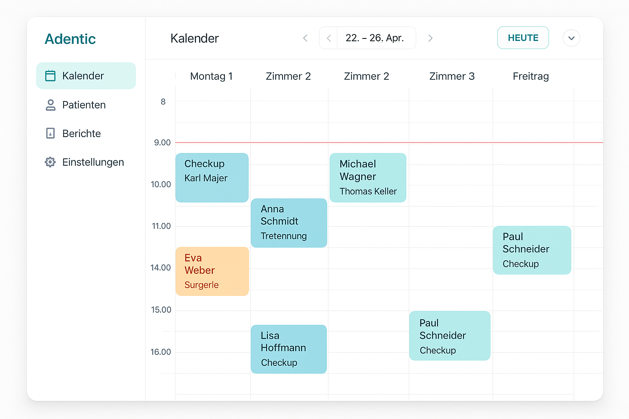Open the Anna Schmidt appointment block
Image resolution: width=629 pixels, height=419 pixels.
coord(289,223)
